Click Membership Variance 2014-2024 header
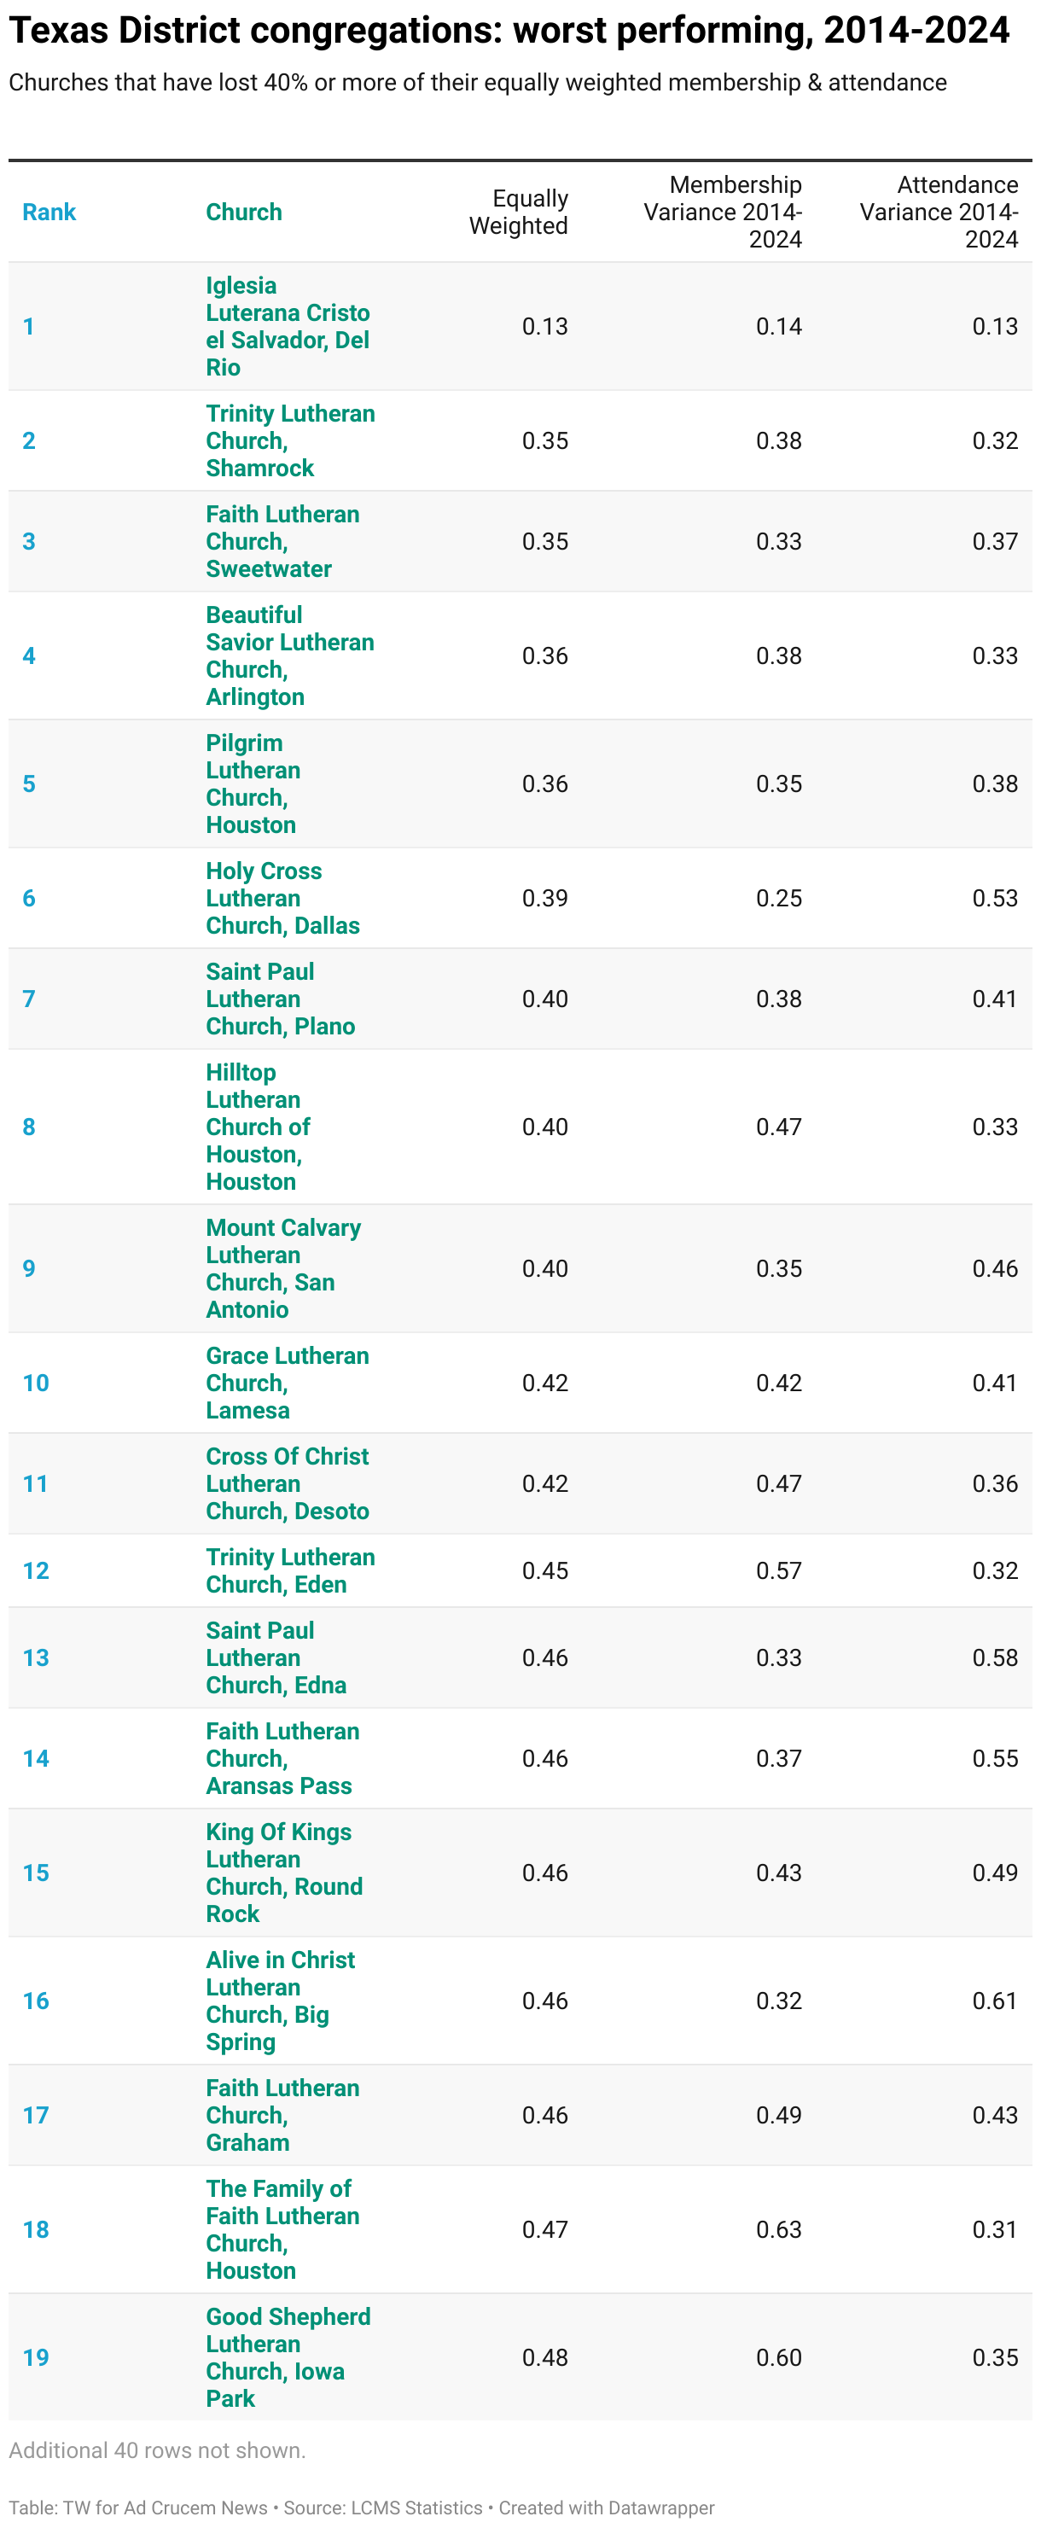The height and width of the screenshot is (2528, 1041). pyautogui.click(x=722, y=212)
